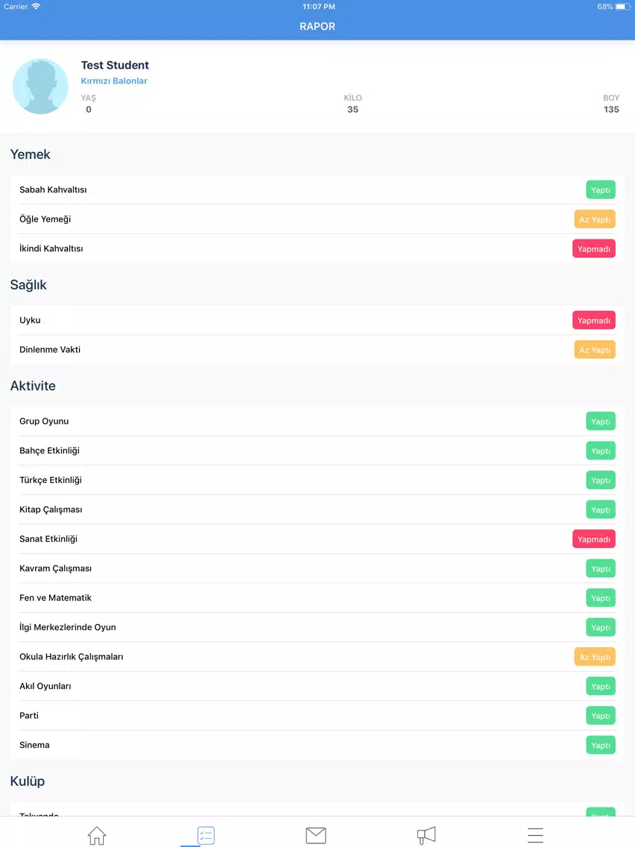Click the battery indicator in status bar
This screenshot has height=847, width=635.
622,7
